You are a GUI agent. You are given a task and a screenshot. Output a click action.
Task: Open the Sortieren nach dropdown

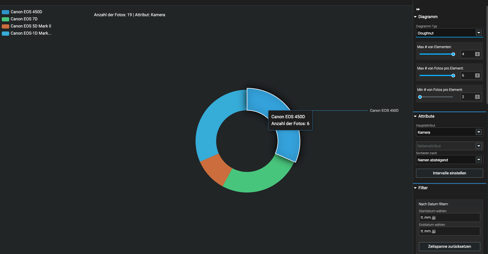point(449,160)
